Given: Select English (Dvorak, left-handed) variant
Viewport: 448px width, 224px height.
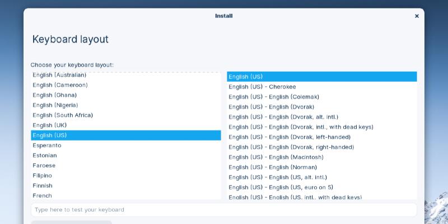Looking at the screenshot, I should click(x=290, y=137).
